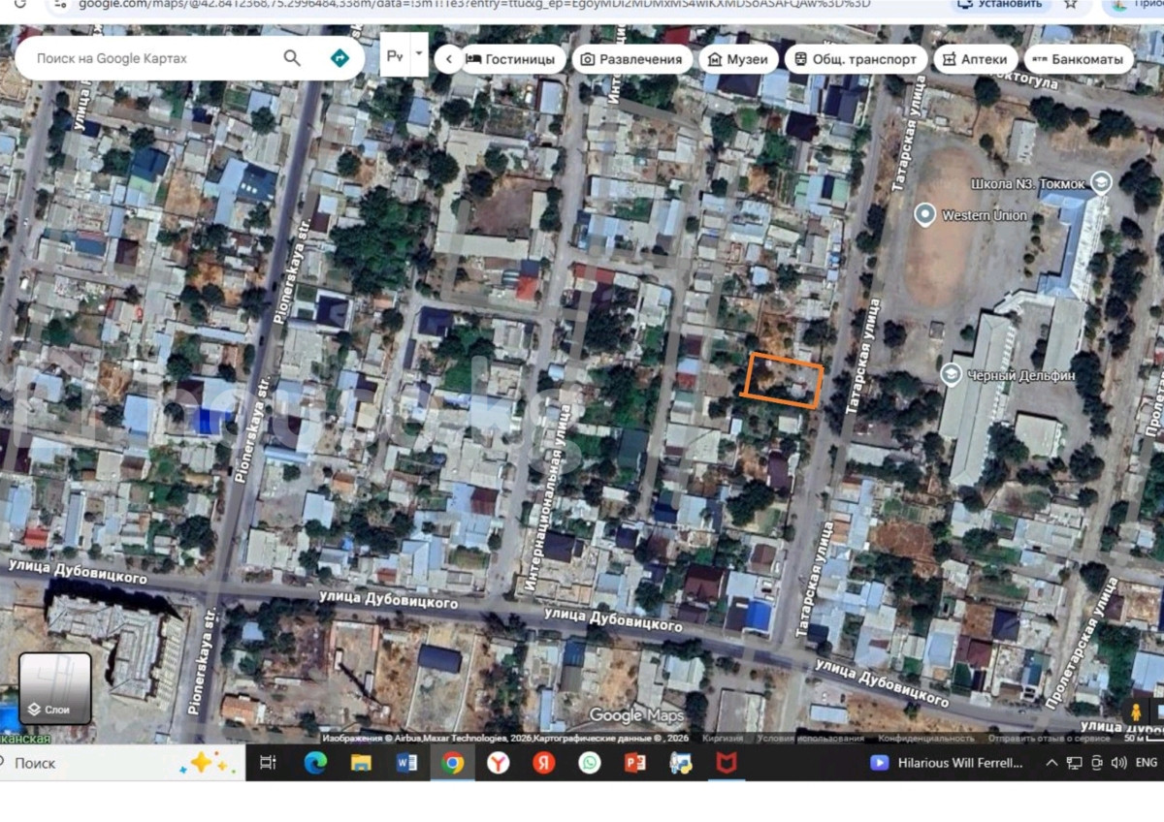
Task: Click the Банкоматы filter button
Action: pos(1078,59)
